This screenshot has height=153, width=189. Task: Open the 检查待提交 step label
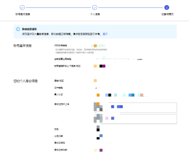(x=167, y=14)
